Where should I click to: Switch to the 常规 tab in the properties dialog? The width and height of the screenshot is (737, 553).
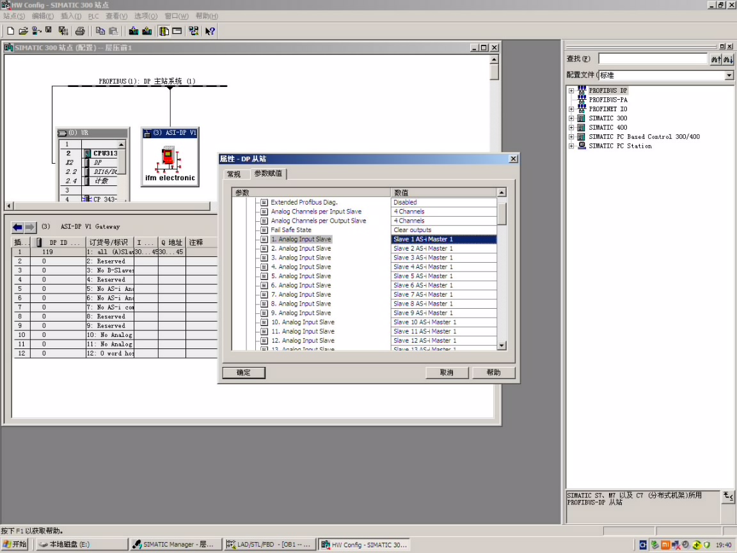point(234,174)
